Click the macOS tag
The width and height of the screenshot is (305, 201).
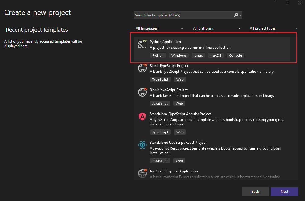click(x=216, y=55)
